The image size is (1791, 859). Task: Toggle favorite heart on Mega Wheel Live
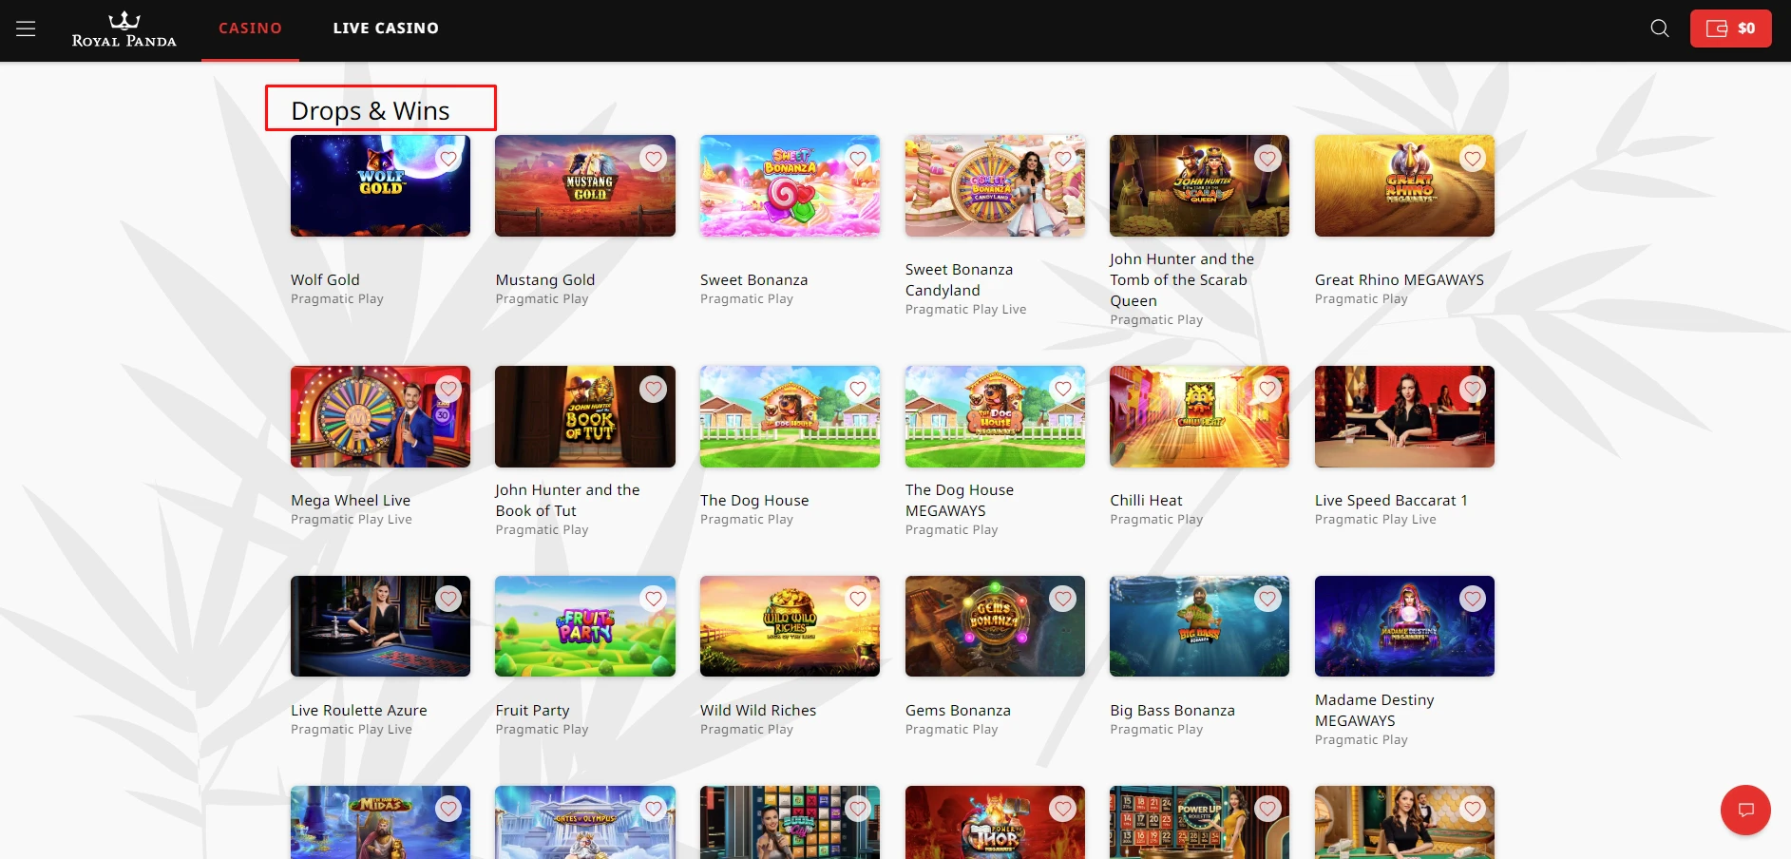(448, 389)
